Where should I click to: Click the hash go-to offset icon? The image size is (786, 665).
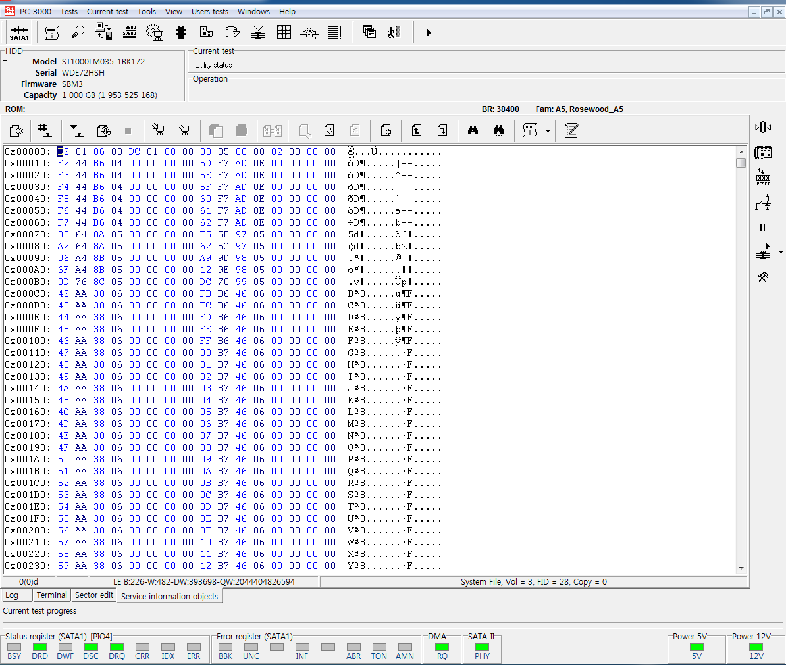click(45, 131)
